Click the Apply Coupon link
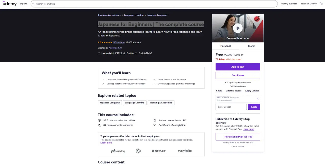Image resolution: width=325 pixels, height=167 pixels. pos(252,91)
